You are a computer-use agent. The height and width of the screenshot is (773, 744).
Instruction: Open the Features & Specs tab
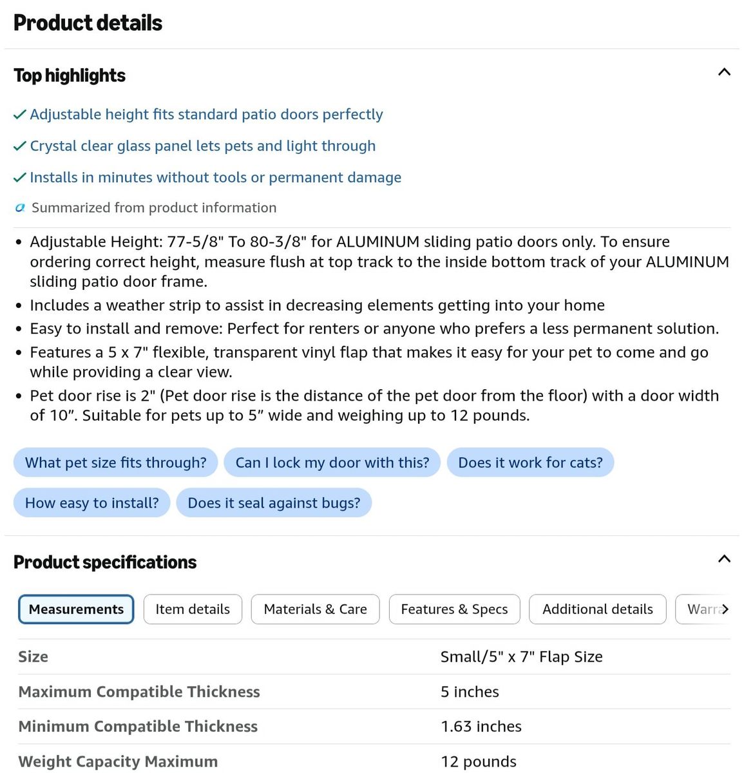[454, 609]
